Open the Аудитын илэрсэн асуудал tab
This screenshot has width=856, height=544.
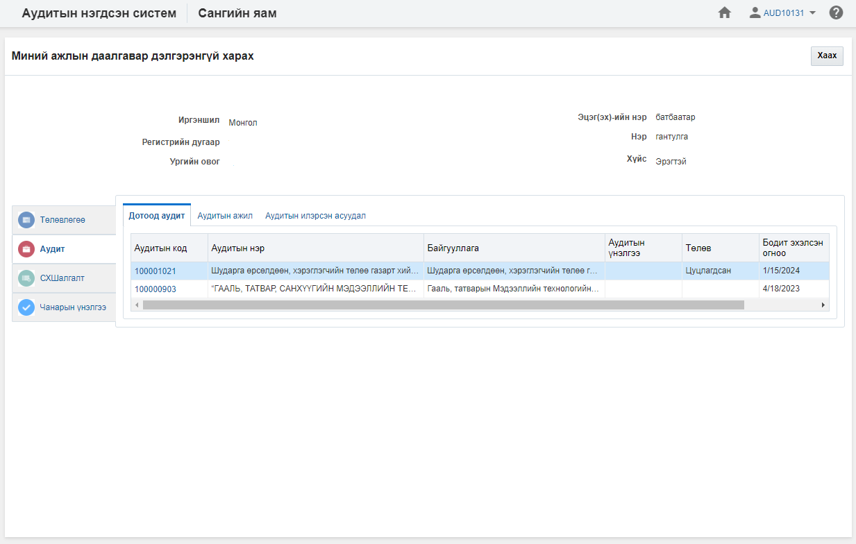(315, 216)
